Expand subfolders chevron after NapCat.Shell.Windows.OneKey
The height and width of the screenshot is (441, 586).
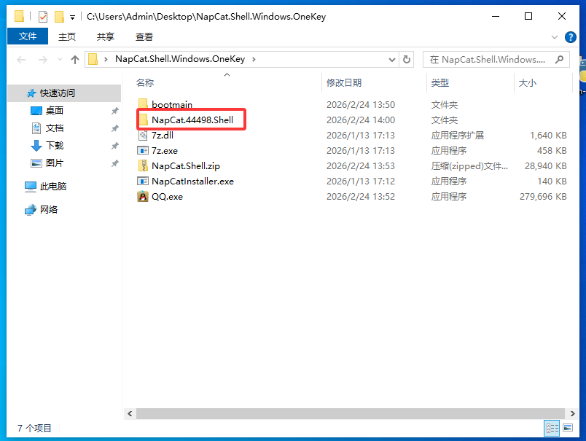pos(254,59)
